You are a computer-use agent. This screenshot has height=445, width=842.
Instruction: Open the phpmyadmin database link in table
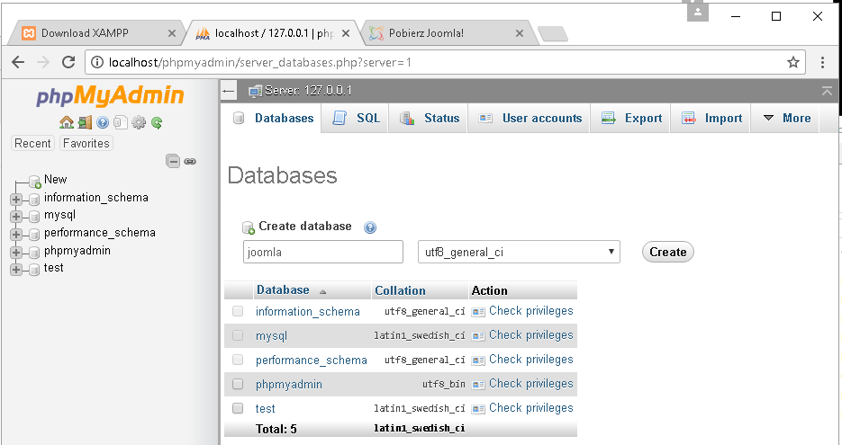click(289, 385)
